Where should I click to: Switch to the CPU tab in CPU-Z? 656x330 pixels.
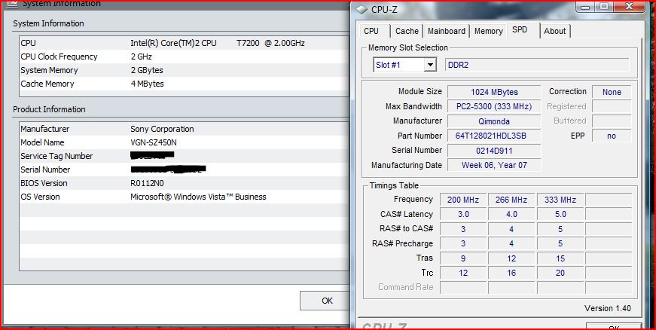click(371, 31)
